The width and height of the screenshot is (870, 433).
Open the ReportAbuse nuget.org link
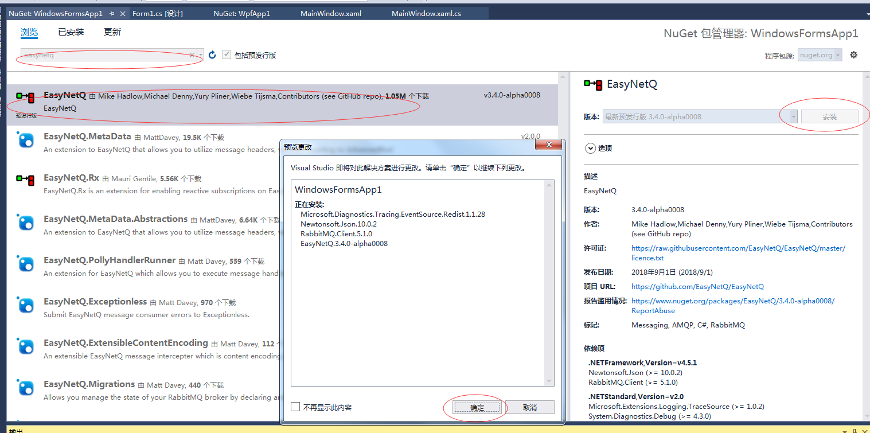pyautogui.click(x=733, y=306)
